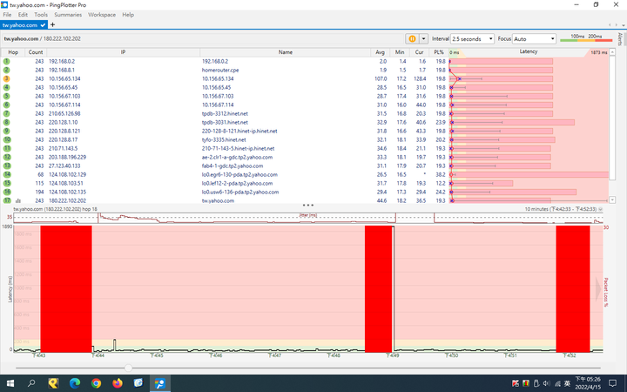Click hop 9 green circle icon

tap(6, 131)
